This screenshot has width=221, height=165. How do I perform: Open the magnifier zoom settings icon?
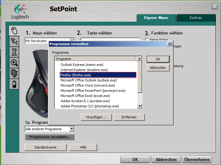pyautogui.click(x=14, y=63)
